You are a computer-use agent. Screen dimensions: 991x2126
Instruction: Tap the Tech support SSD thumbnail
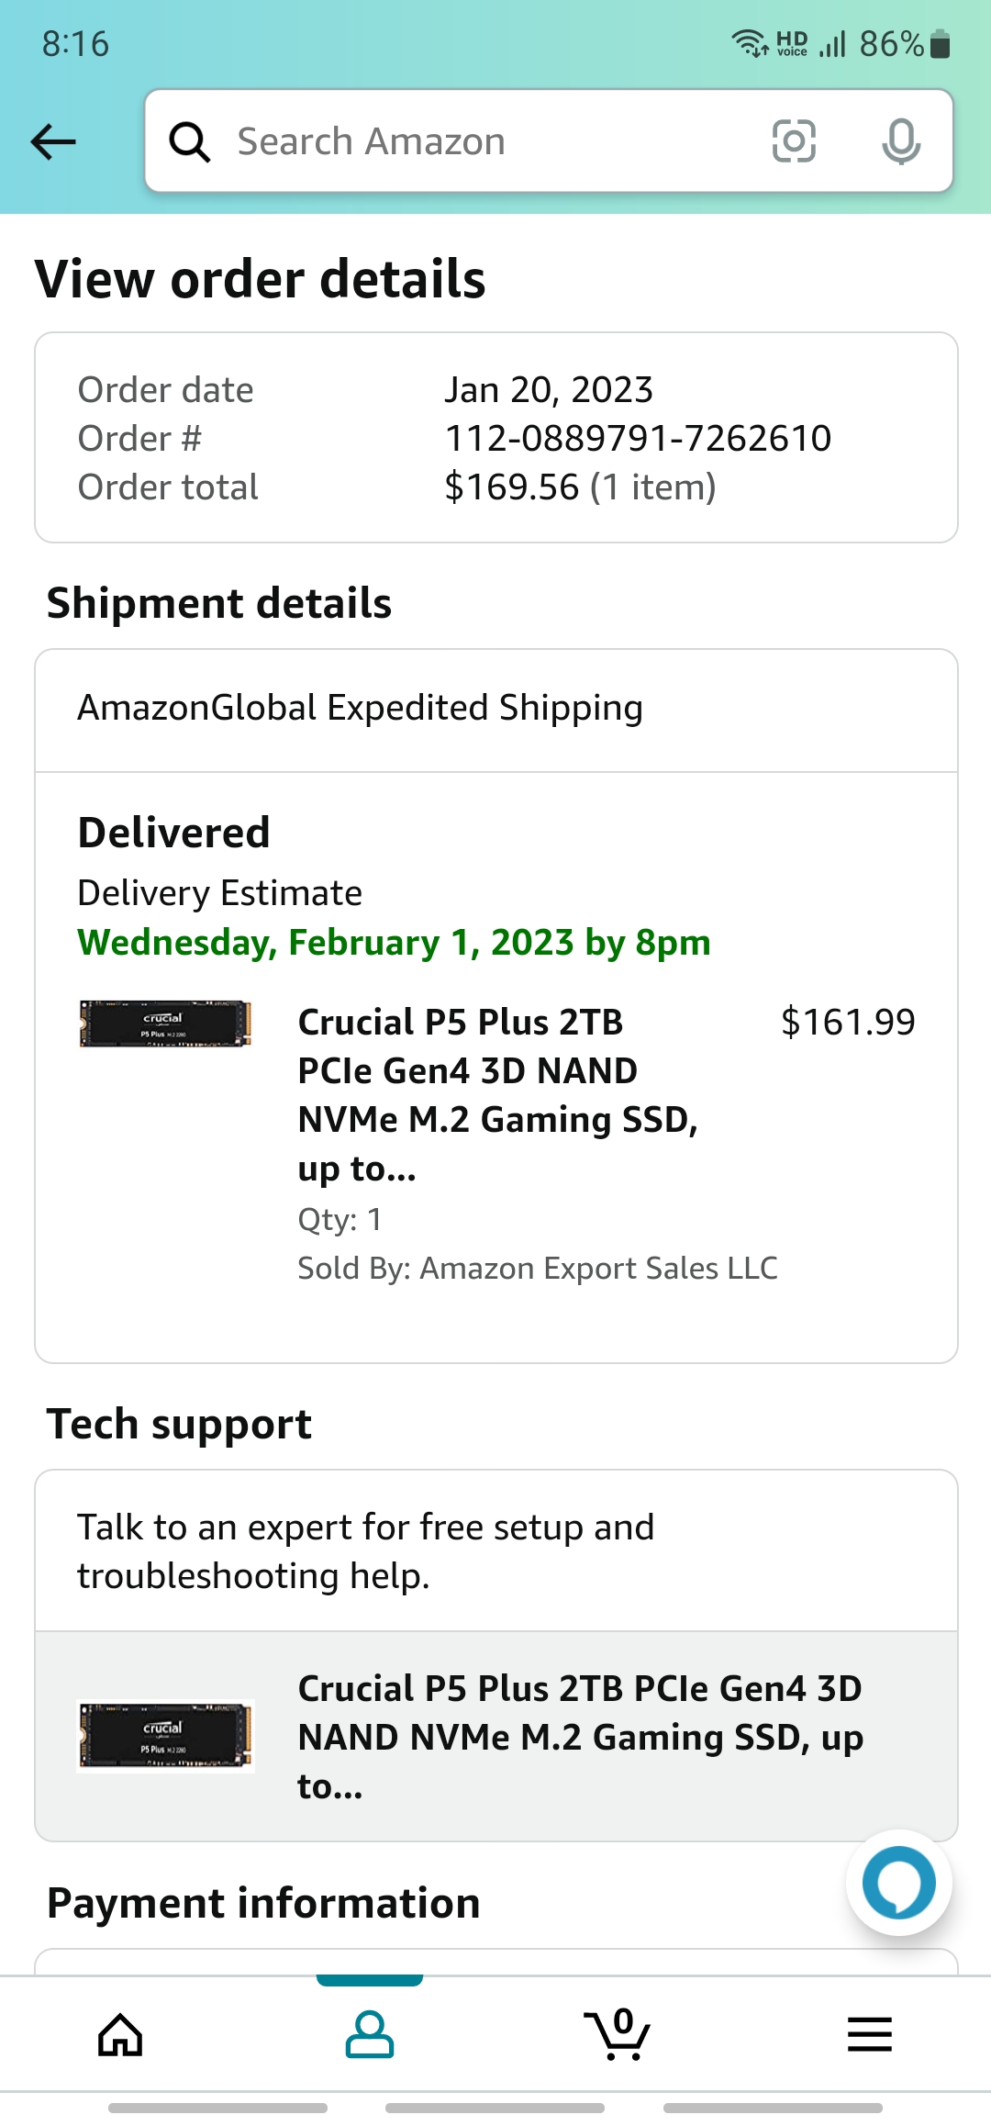tap(165, 1735)
